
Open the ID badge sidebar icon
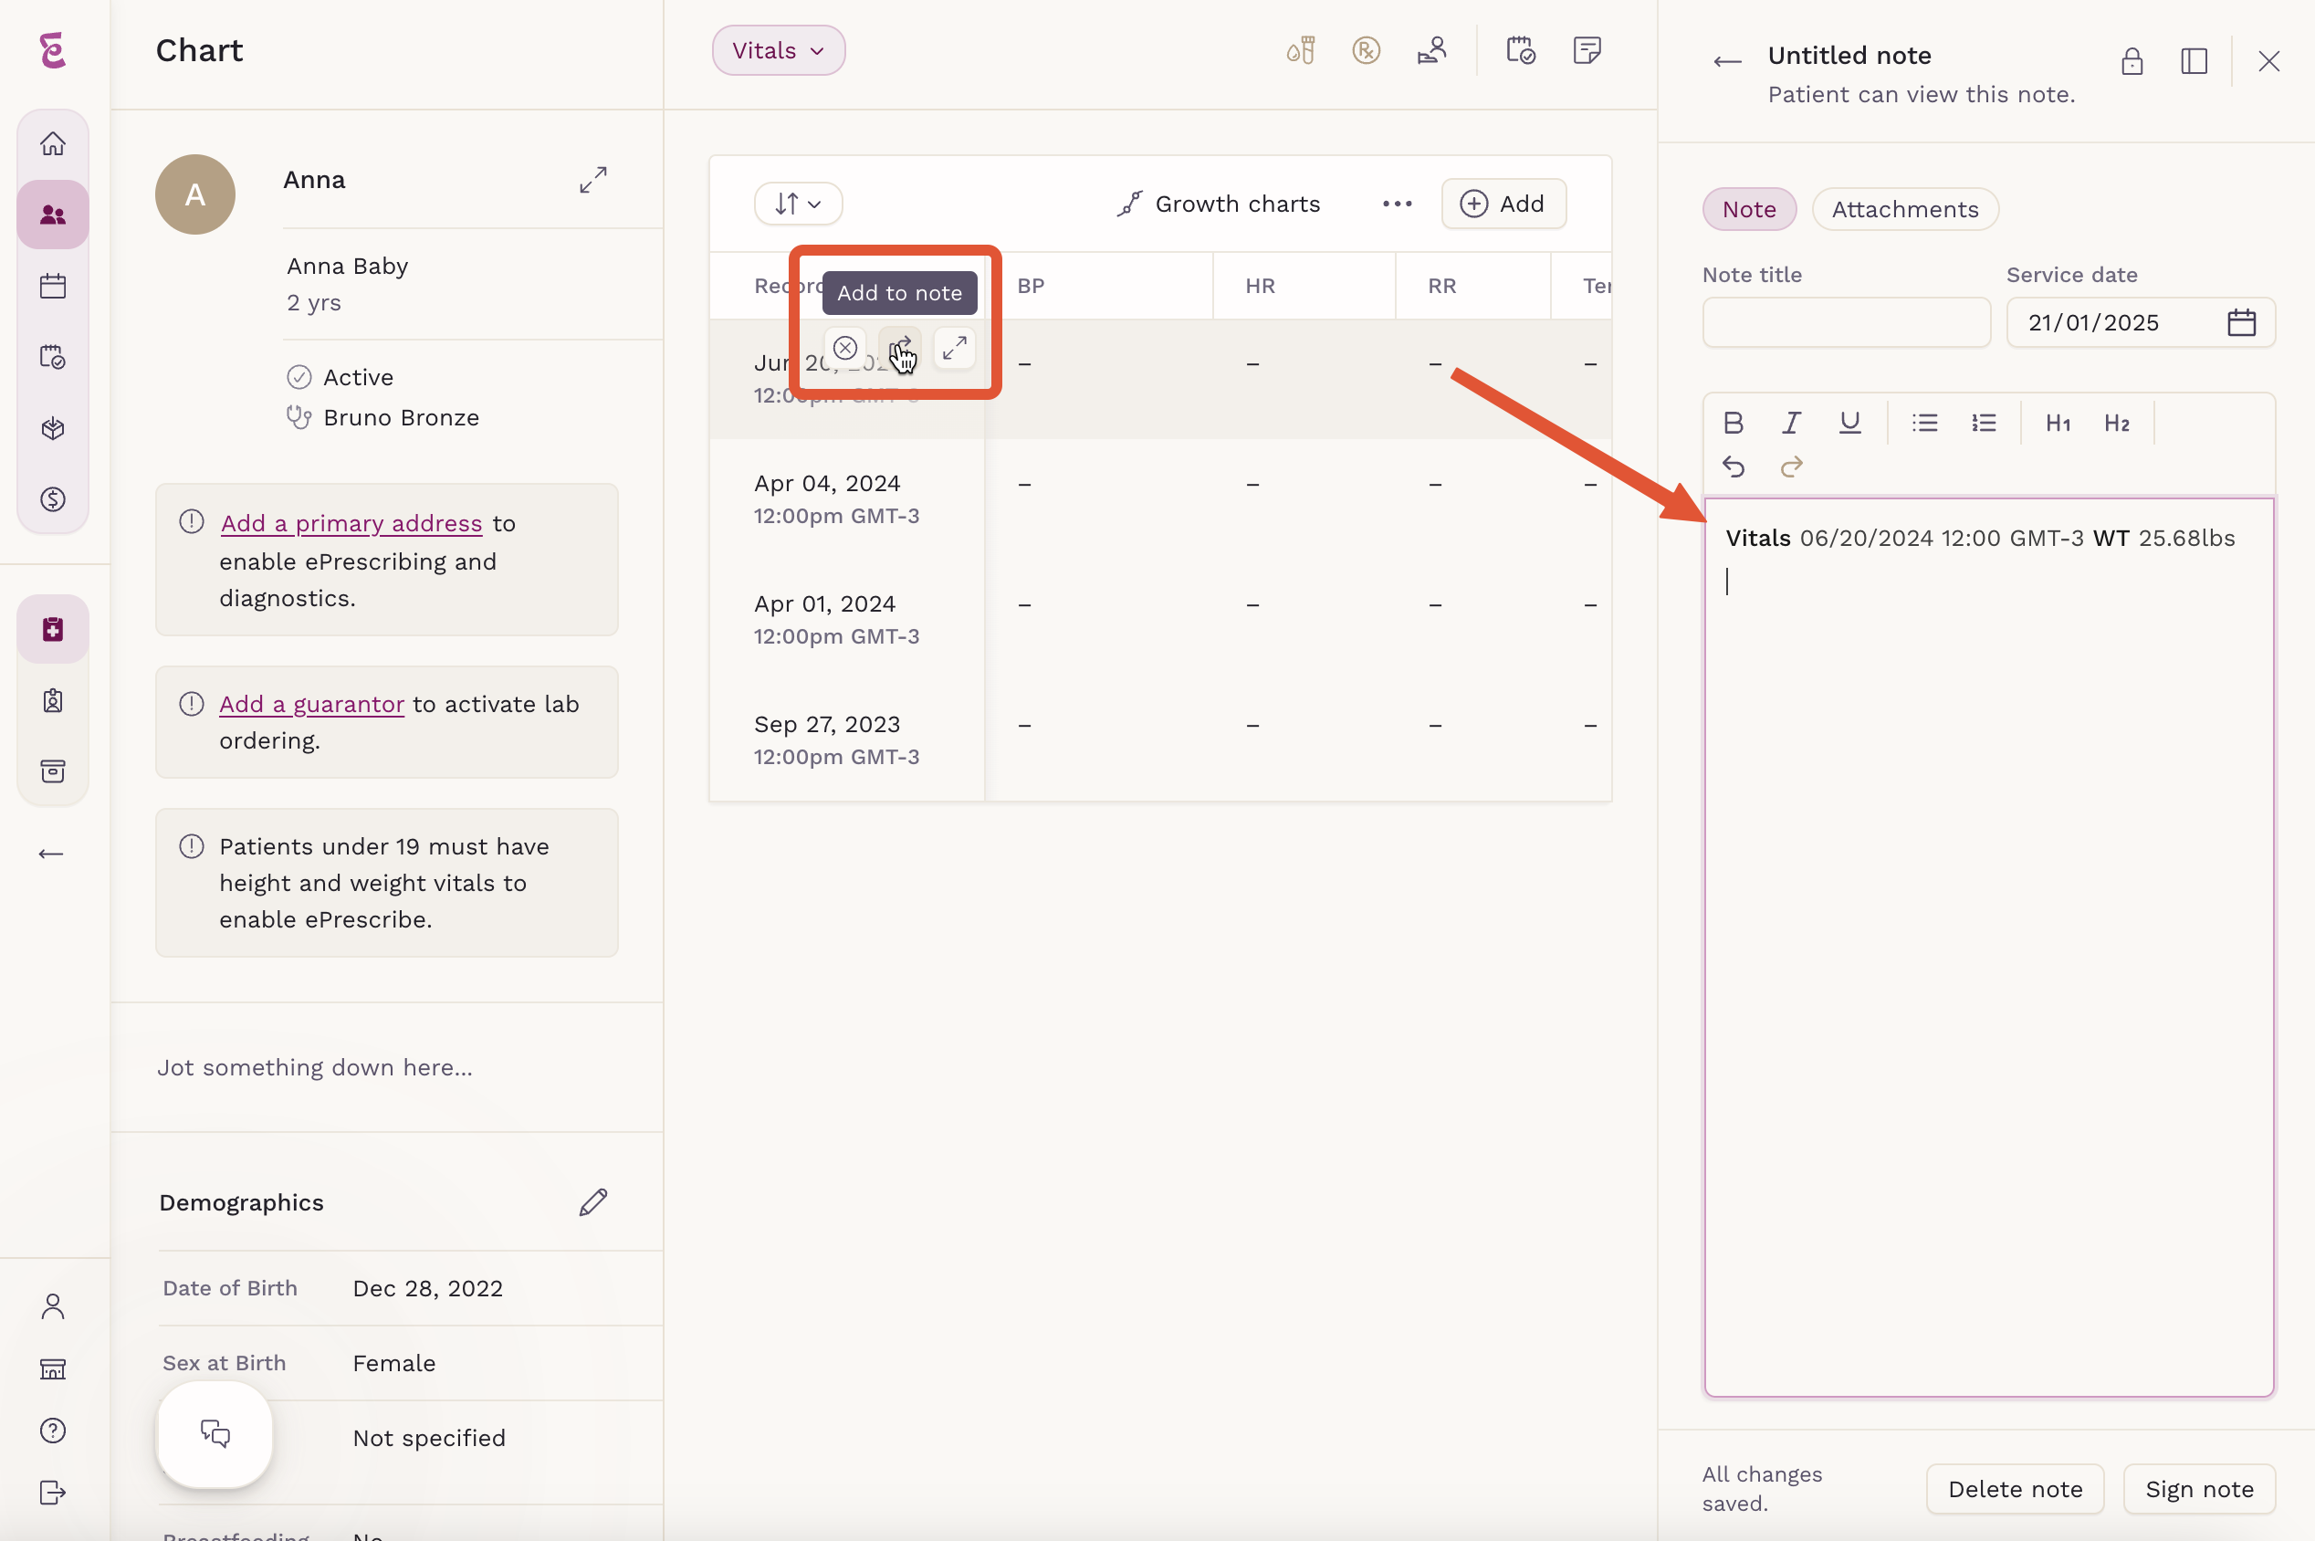coord(53,701)
